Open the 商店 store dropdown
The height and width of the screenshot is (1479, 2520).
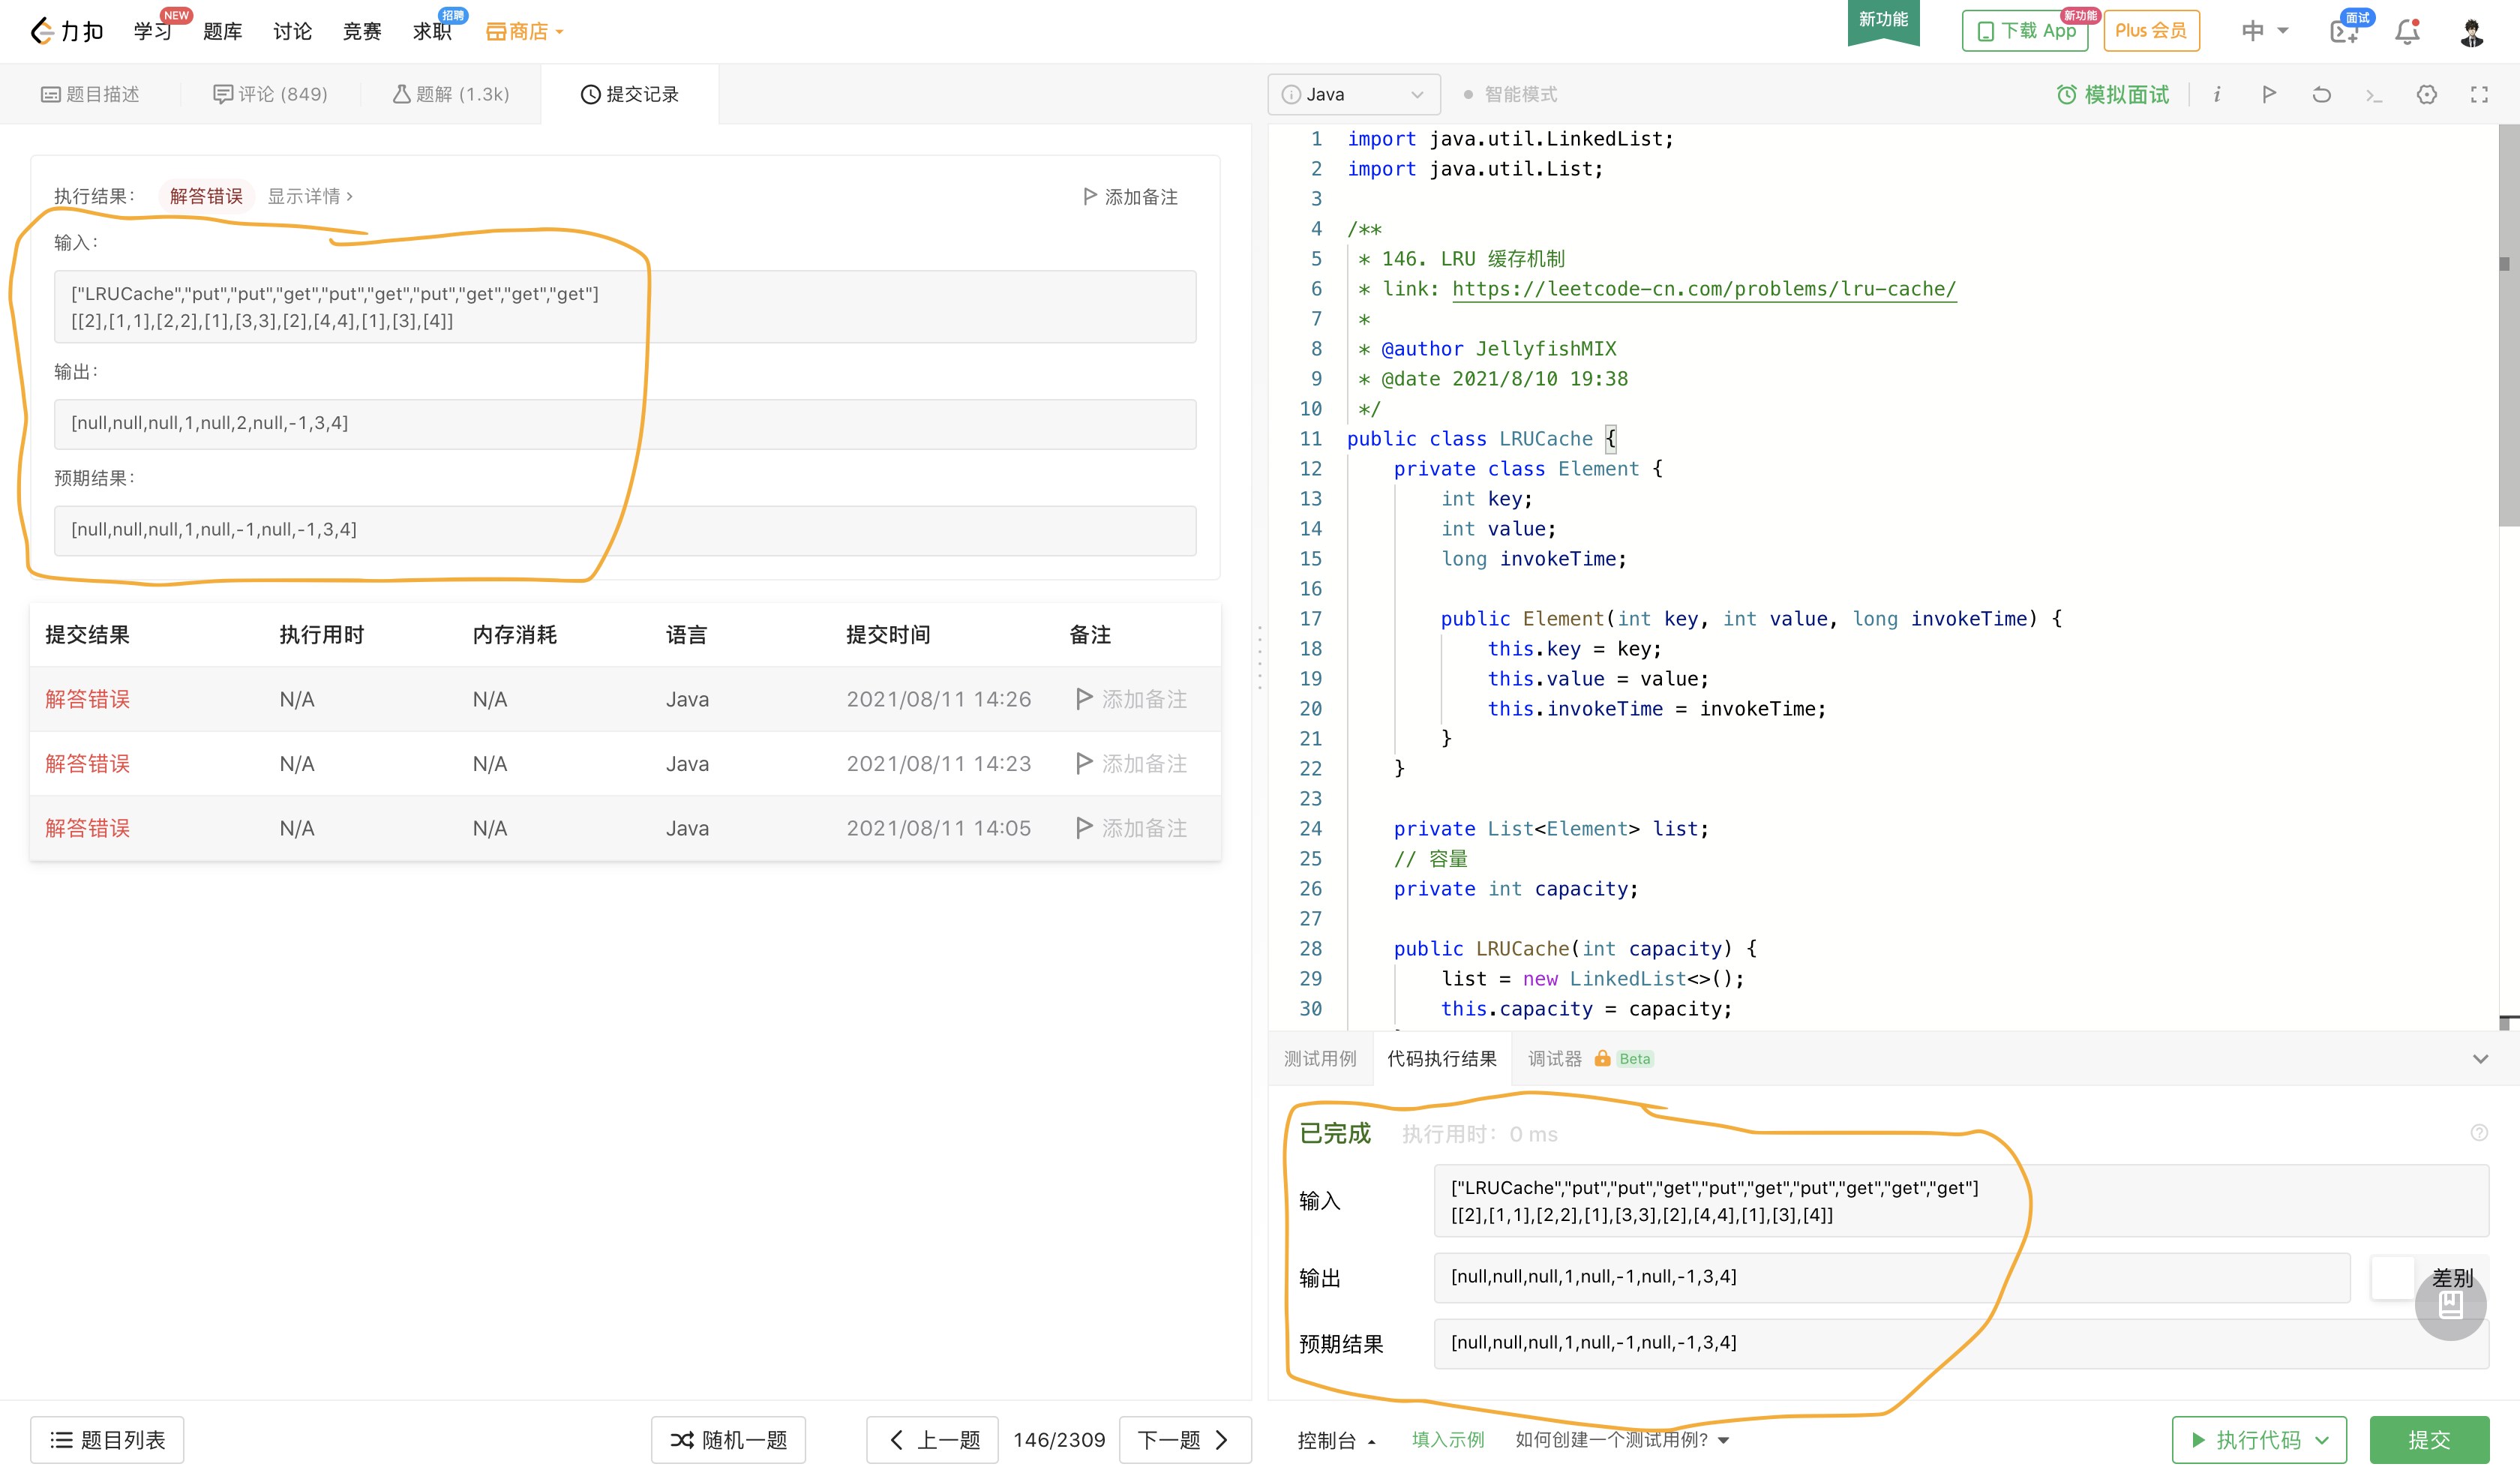tap(525, 32)
